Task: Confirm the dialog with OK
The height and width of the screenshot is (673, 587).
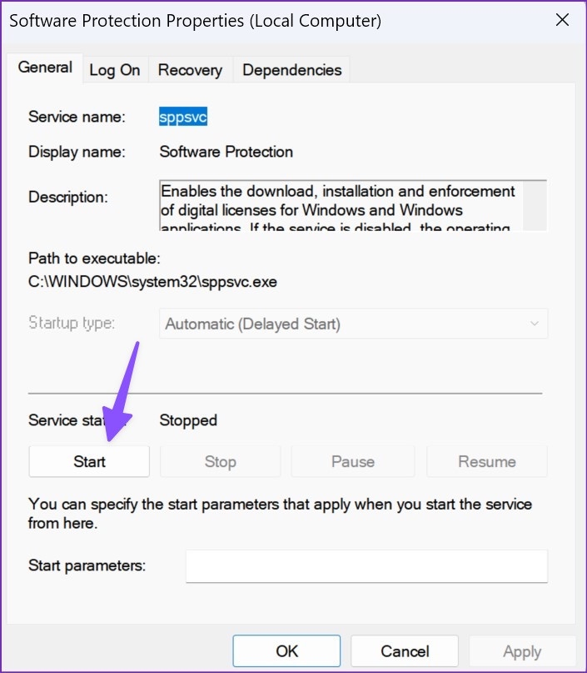Action: click(286, 651)
